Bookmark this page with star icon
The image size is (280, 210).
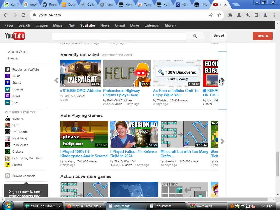point(219,15)
